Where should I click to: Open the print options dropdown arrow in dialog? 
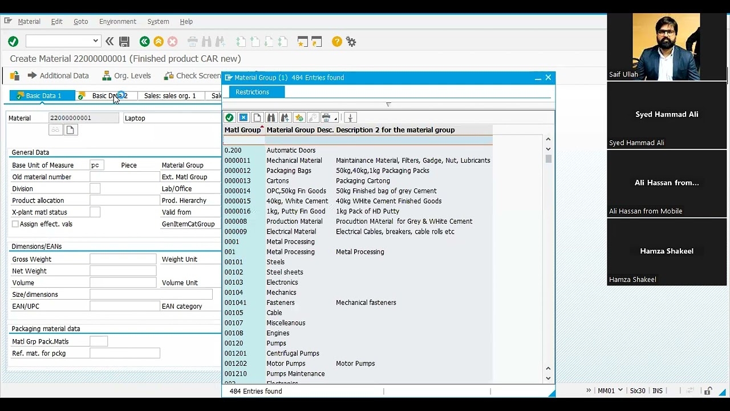tap(336, 119)
